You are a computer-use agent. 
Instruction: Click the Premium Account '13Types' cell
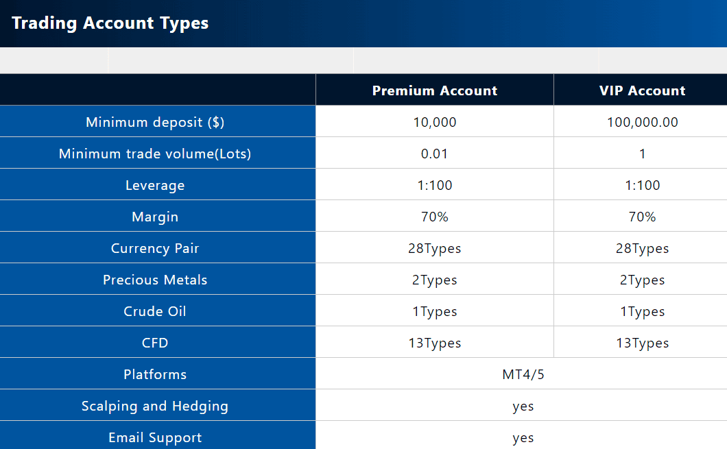434,343
